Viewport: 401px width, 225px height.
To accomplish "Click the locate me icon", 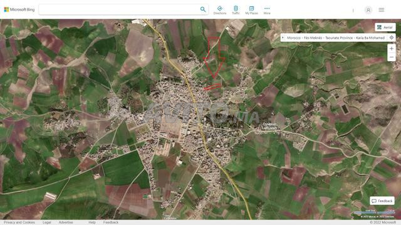I will coord(391,37).
